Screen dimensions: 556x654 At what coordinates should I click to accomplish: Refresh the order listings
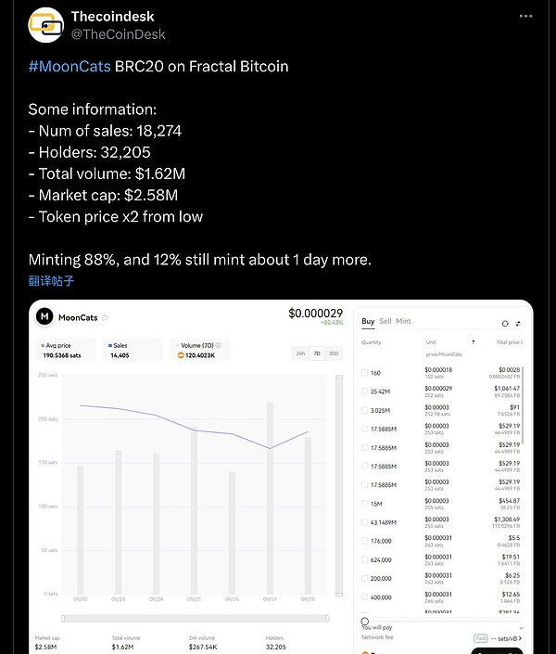(x=504, y=323)
